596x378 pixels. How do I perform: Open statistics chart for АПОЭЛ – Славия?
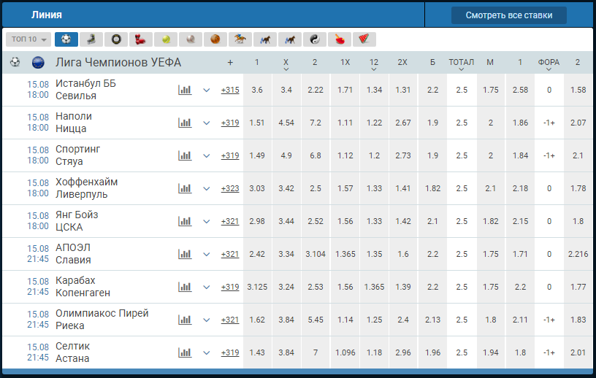[x=185, y=254]
